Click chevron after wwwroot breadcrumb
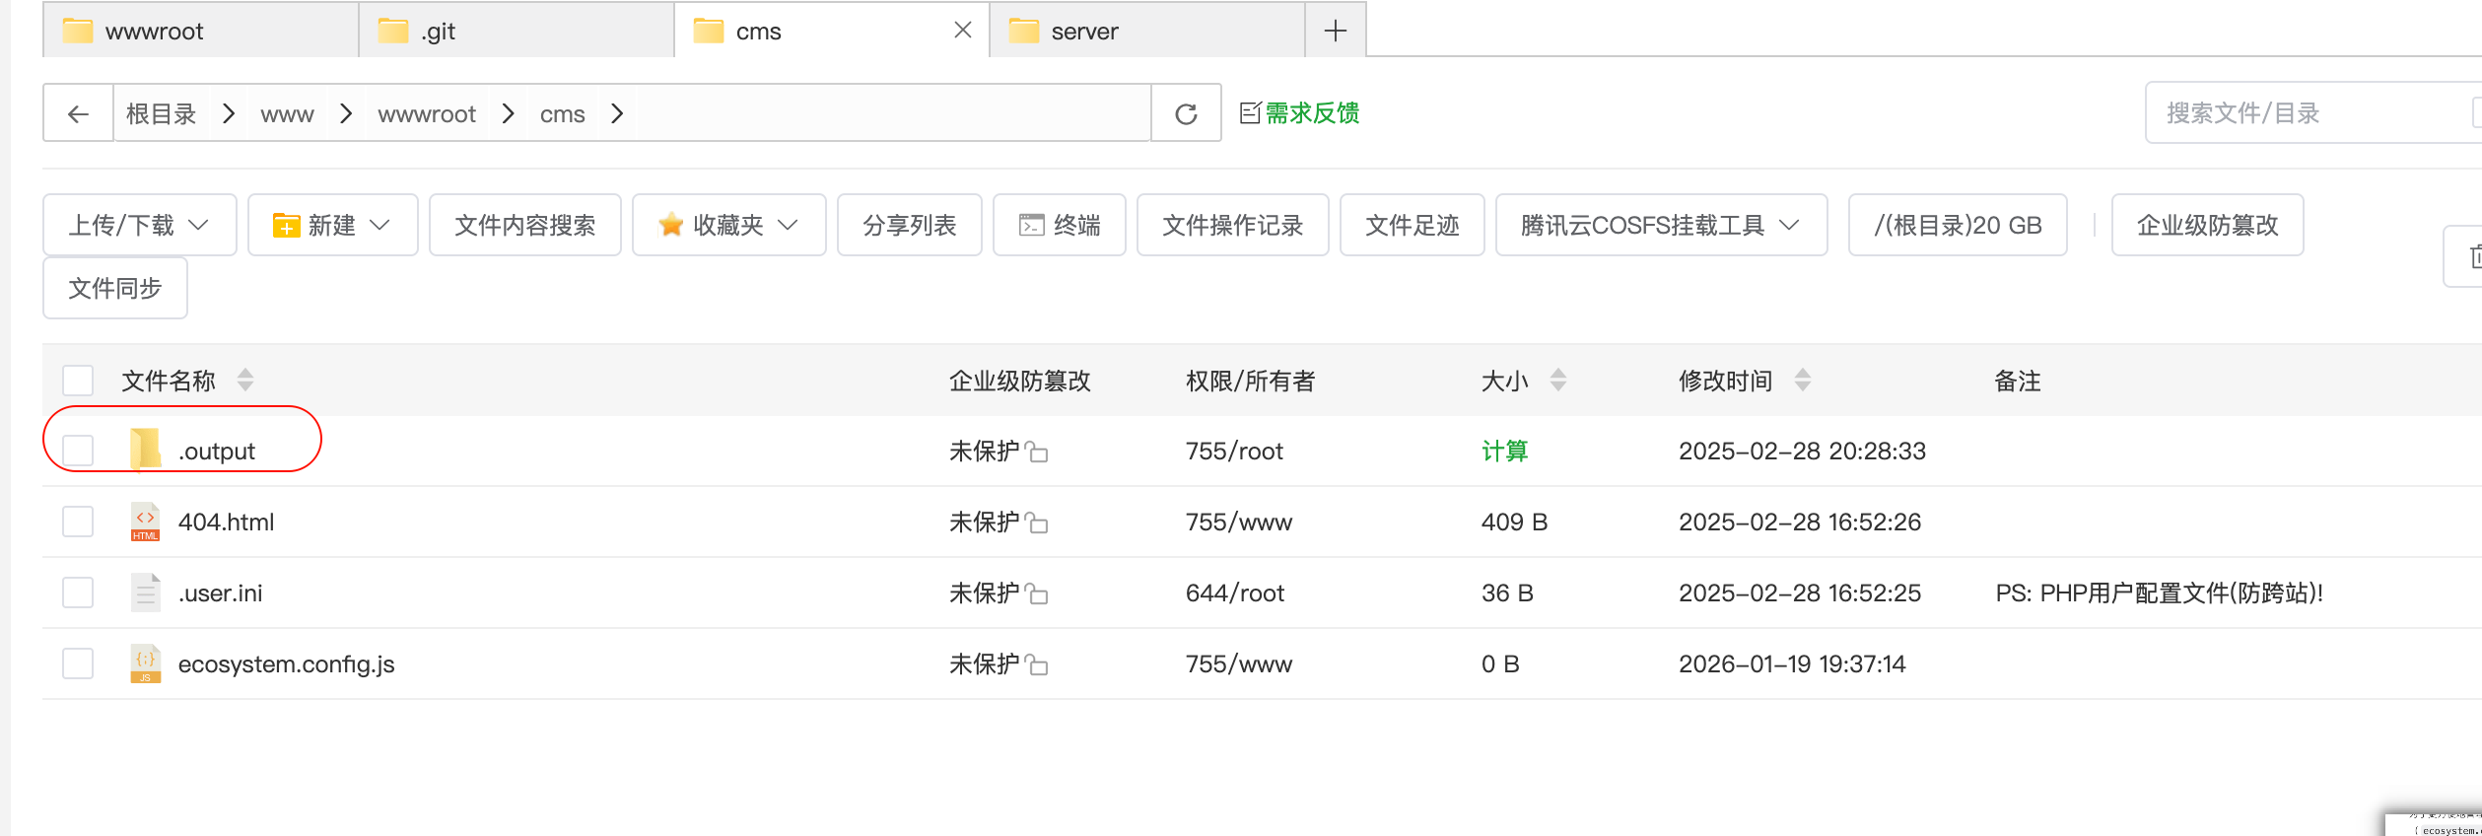Image resolution: width=2482 pixels, height=836 pixels. pos(509,113)
